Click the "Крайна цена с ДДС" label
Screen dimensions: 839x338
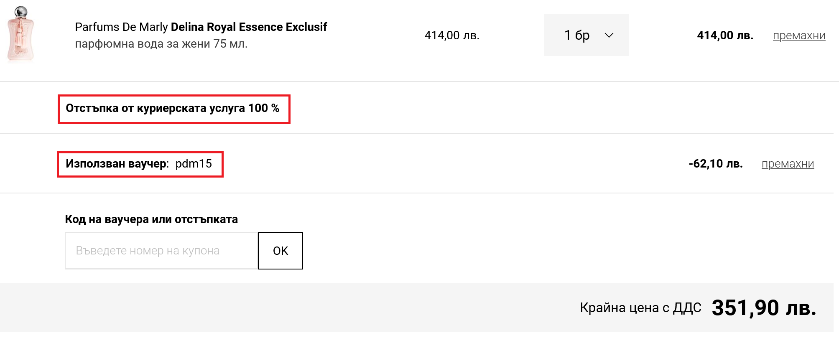[x=640, y=308]
